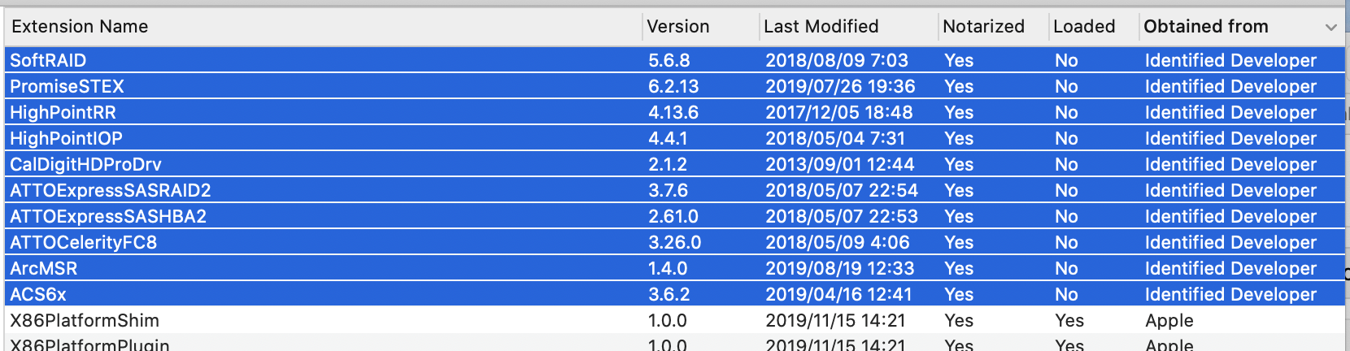Click version 1.0.0 of X86PlatformShim

click(668, 320)
